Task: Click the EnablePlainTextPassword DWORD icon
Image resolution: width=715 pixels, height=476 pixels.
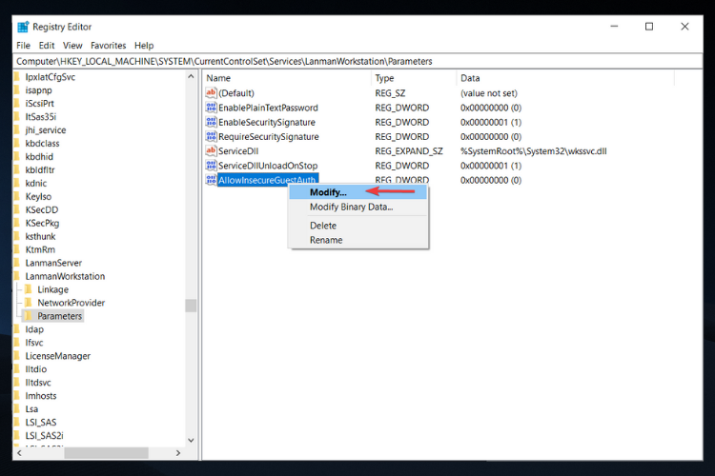Action: tap(211, 108)
